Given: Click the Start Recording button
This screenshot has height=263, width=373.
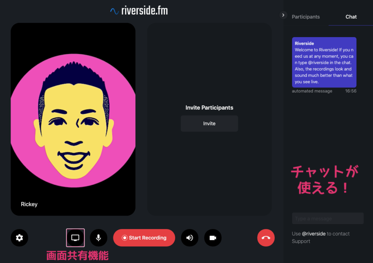Looking at the screenshot, I should tap(144, 238).
